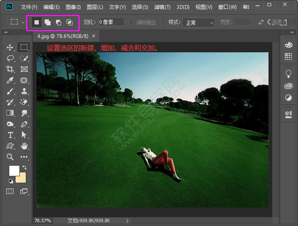Select the Zoom magnifier tool
This screenshot has width=298, height=226.
pyautogui.click(x=10, y=157)
